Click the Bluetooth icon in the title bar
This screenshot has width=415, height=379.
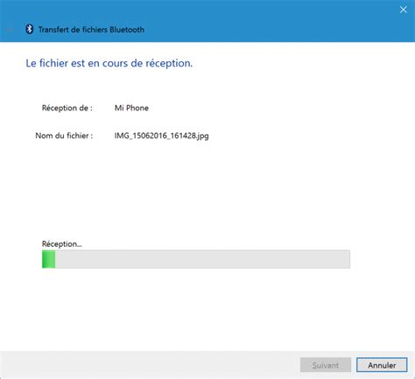tap(29, 29)
